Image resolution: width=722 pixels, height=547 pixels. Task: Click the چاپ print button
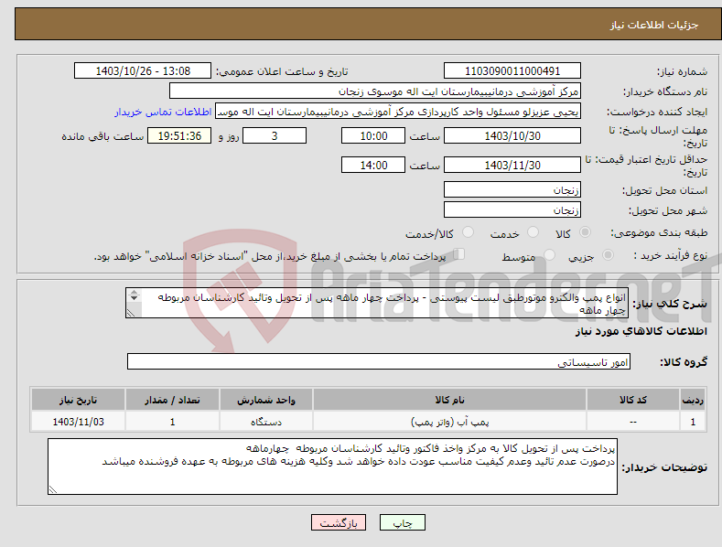point(403,522)
